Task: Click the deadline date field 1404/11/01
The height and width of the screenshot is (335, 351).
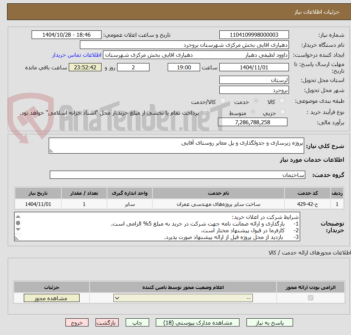Action: pos(254,67)
